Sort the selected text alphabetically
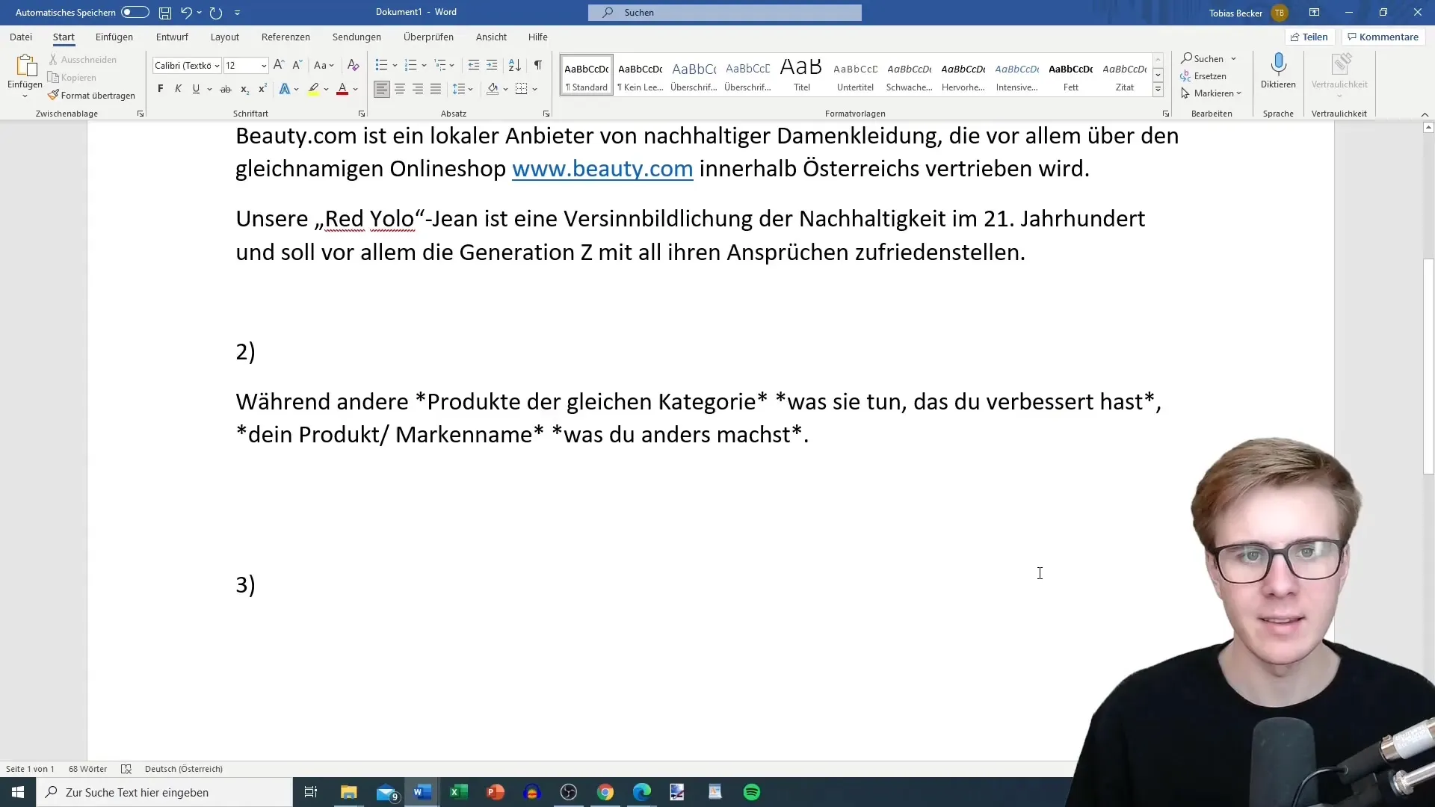Image resolution: width=1435 pixels, height=807 pixels. coord(515,65)
